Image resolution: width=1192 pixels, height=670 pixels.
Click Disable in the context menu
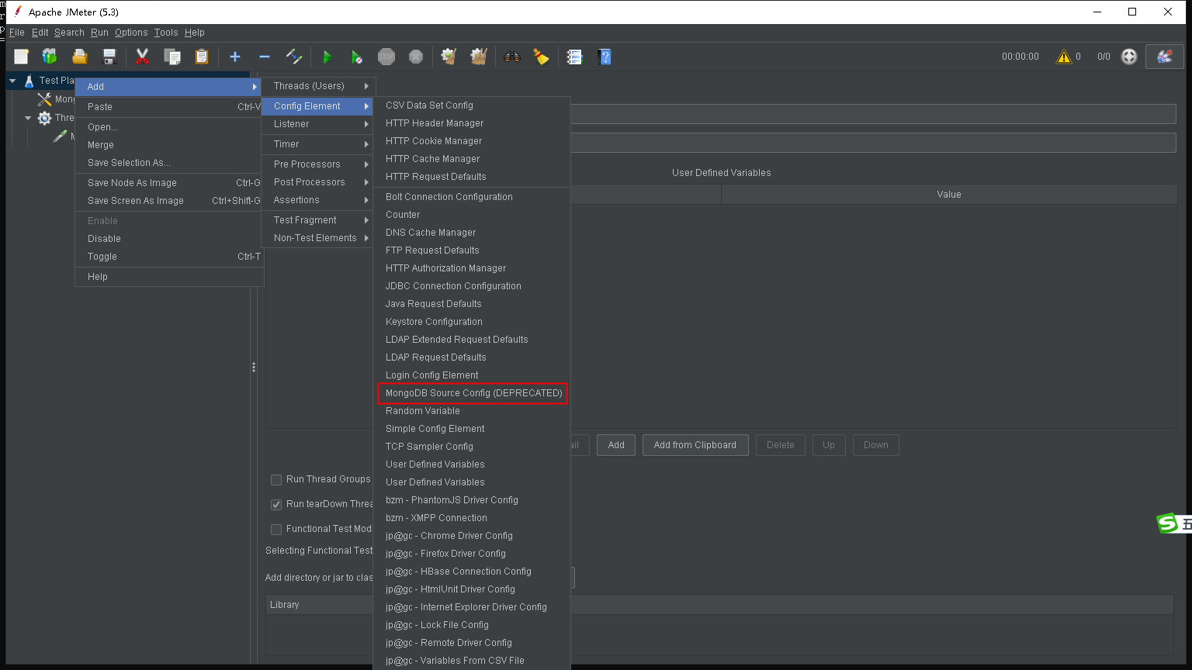[x=169, y=239]
